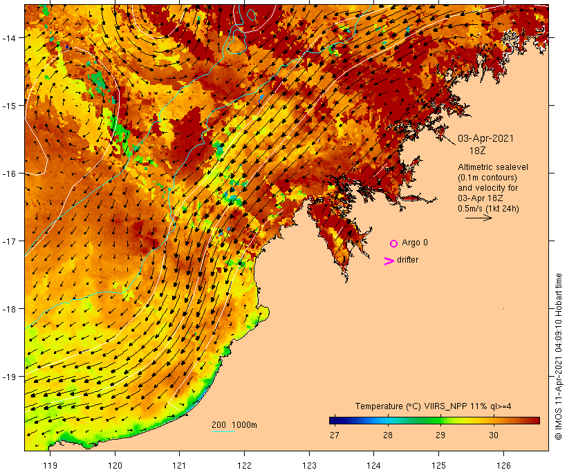The image size is (567, 470).
Task: Click the '18Z' time label
Action: (x=478, y=151)
